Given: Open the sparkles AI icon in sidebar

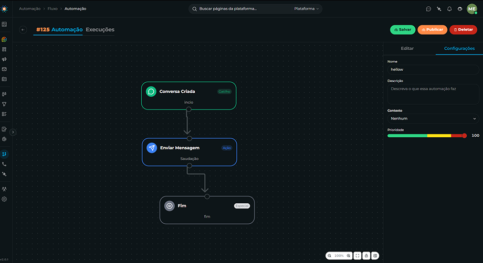Looking at the screenshot, I should pos(4,174).
